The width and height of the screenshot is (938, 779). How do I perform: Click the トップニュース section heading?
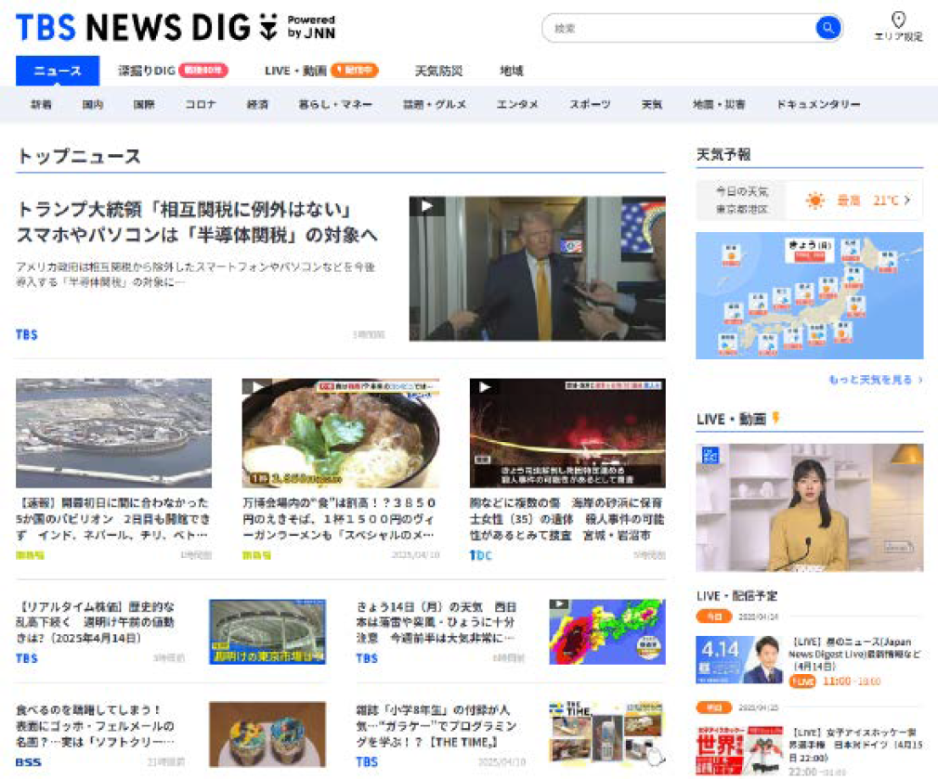[79, 156]
